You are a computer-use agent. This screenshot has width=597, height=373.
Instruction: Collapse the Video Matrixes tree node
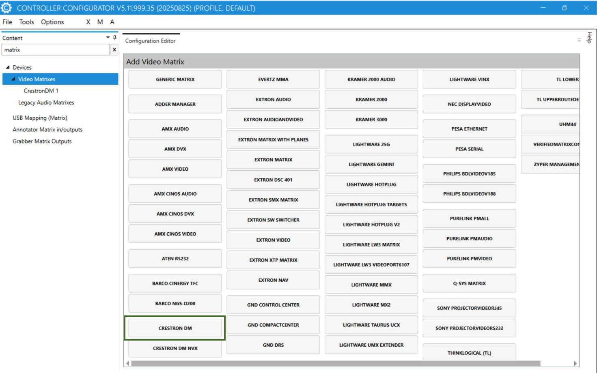13,79
